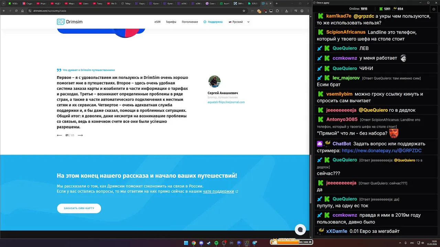Click the MEME PARTY goal progress bar
The image size is (440, 247).
291,242
